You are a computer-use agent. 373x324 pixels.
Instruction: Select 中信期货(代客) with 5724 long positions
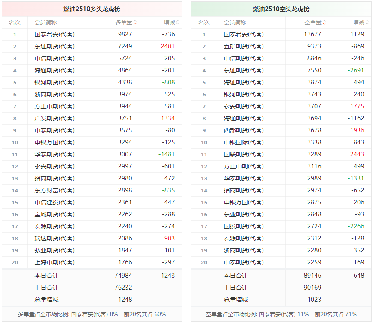54,59
